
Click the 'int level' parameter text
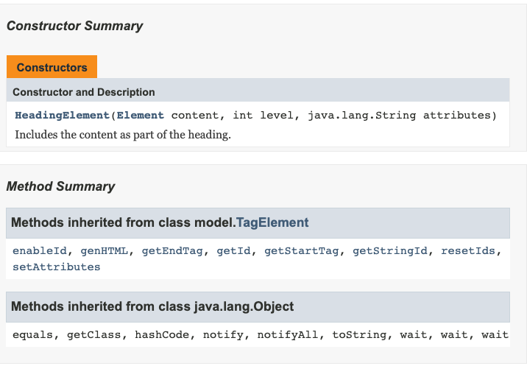tap(263, 116)
